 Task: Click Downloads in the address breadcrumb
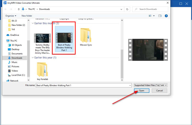pyautogui.click(x=44, y=9)
